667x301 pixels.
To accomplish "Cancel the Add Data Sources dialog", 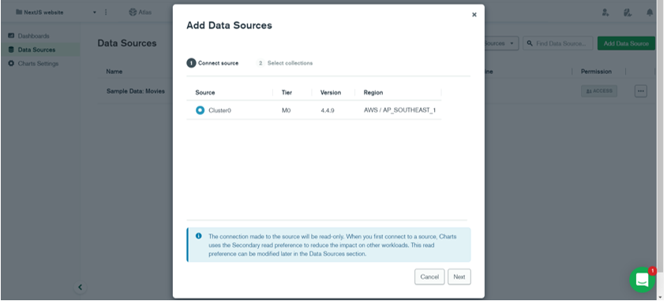I will (x=429, y=277).
